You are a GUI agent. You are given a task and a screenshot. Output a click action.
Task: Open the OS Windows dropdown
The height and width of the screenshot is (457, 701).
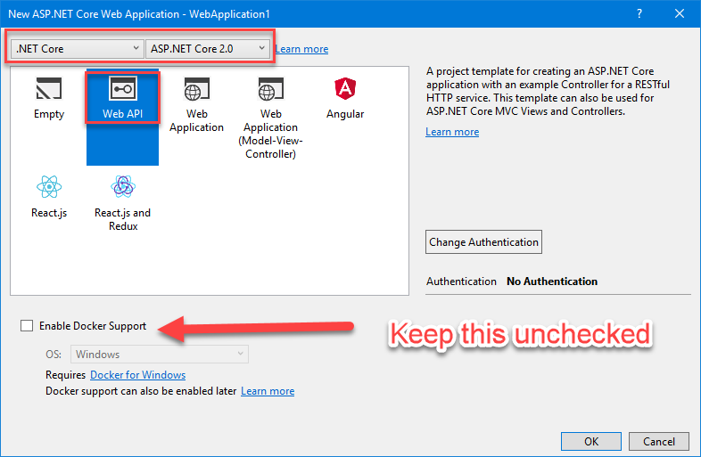160,355
